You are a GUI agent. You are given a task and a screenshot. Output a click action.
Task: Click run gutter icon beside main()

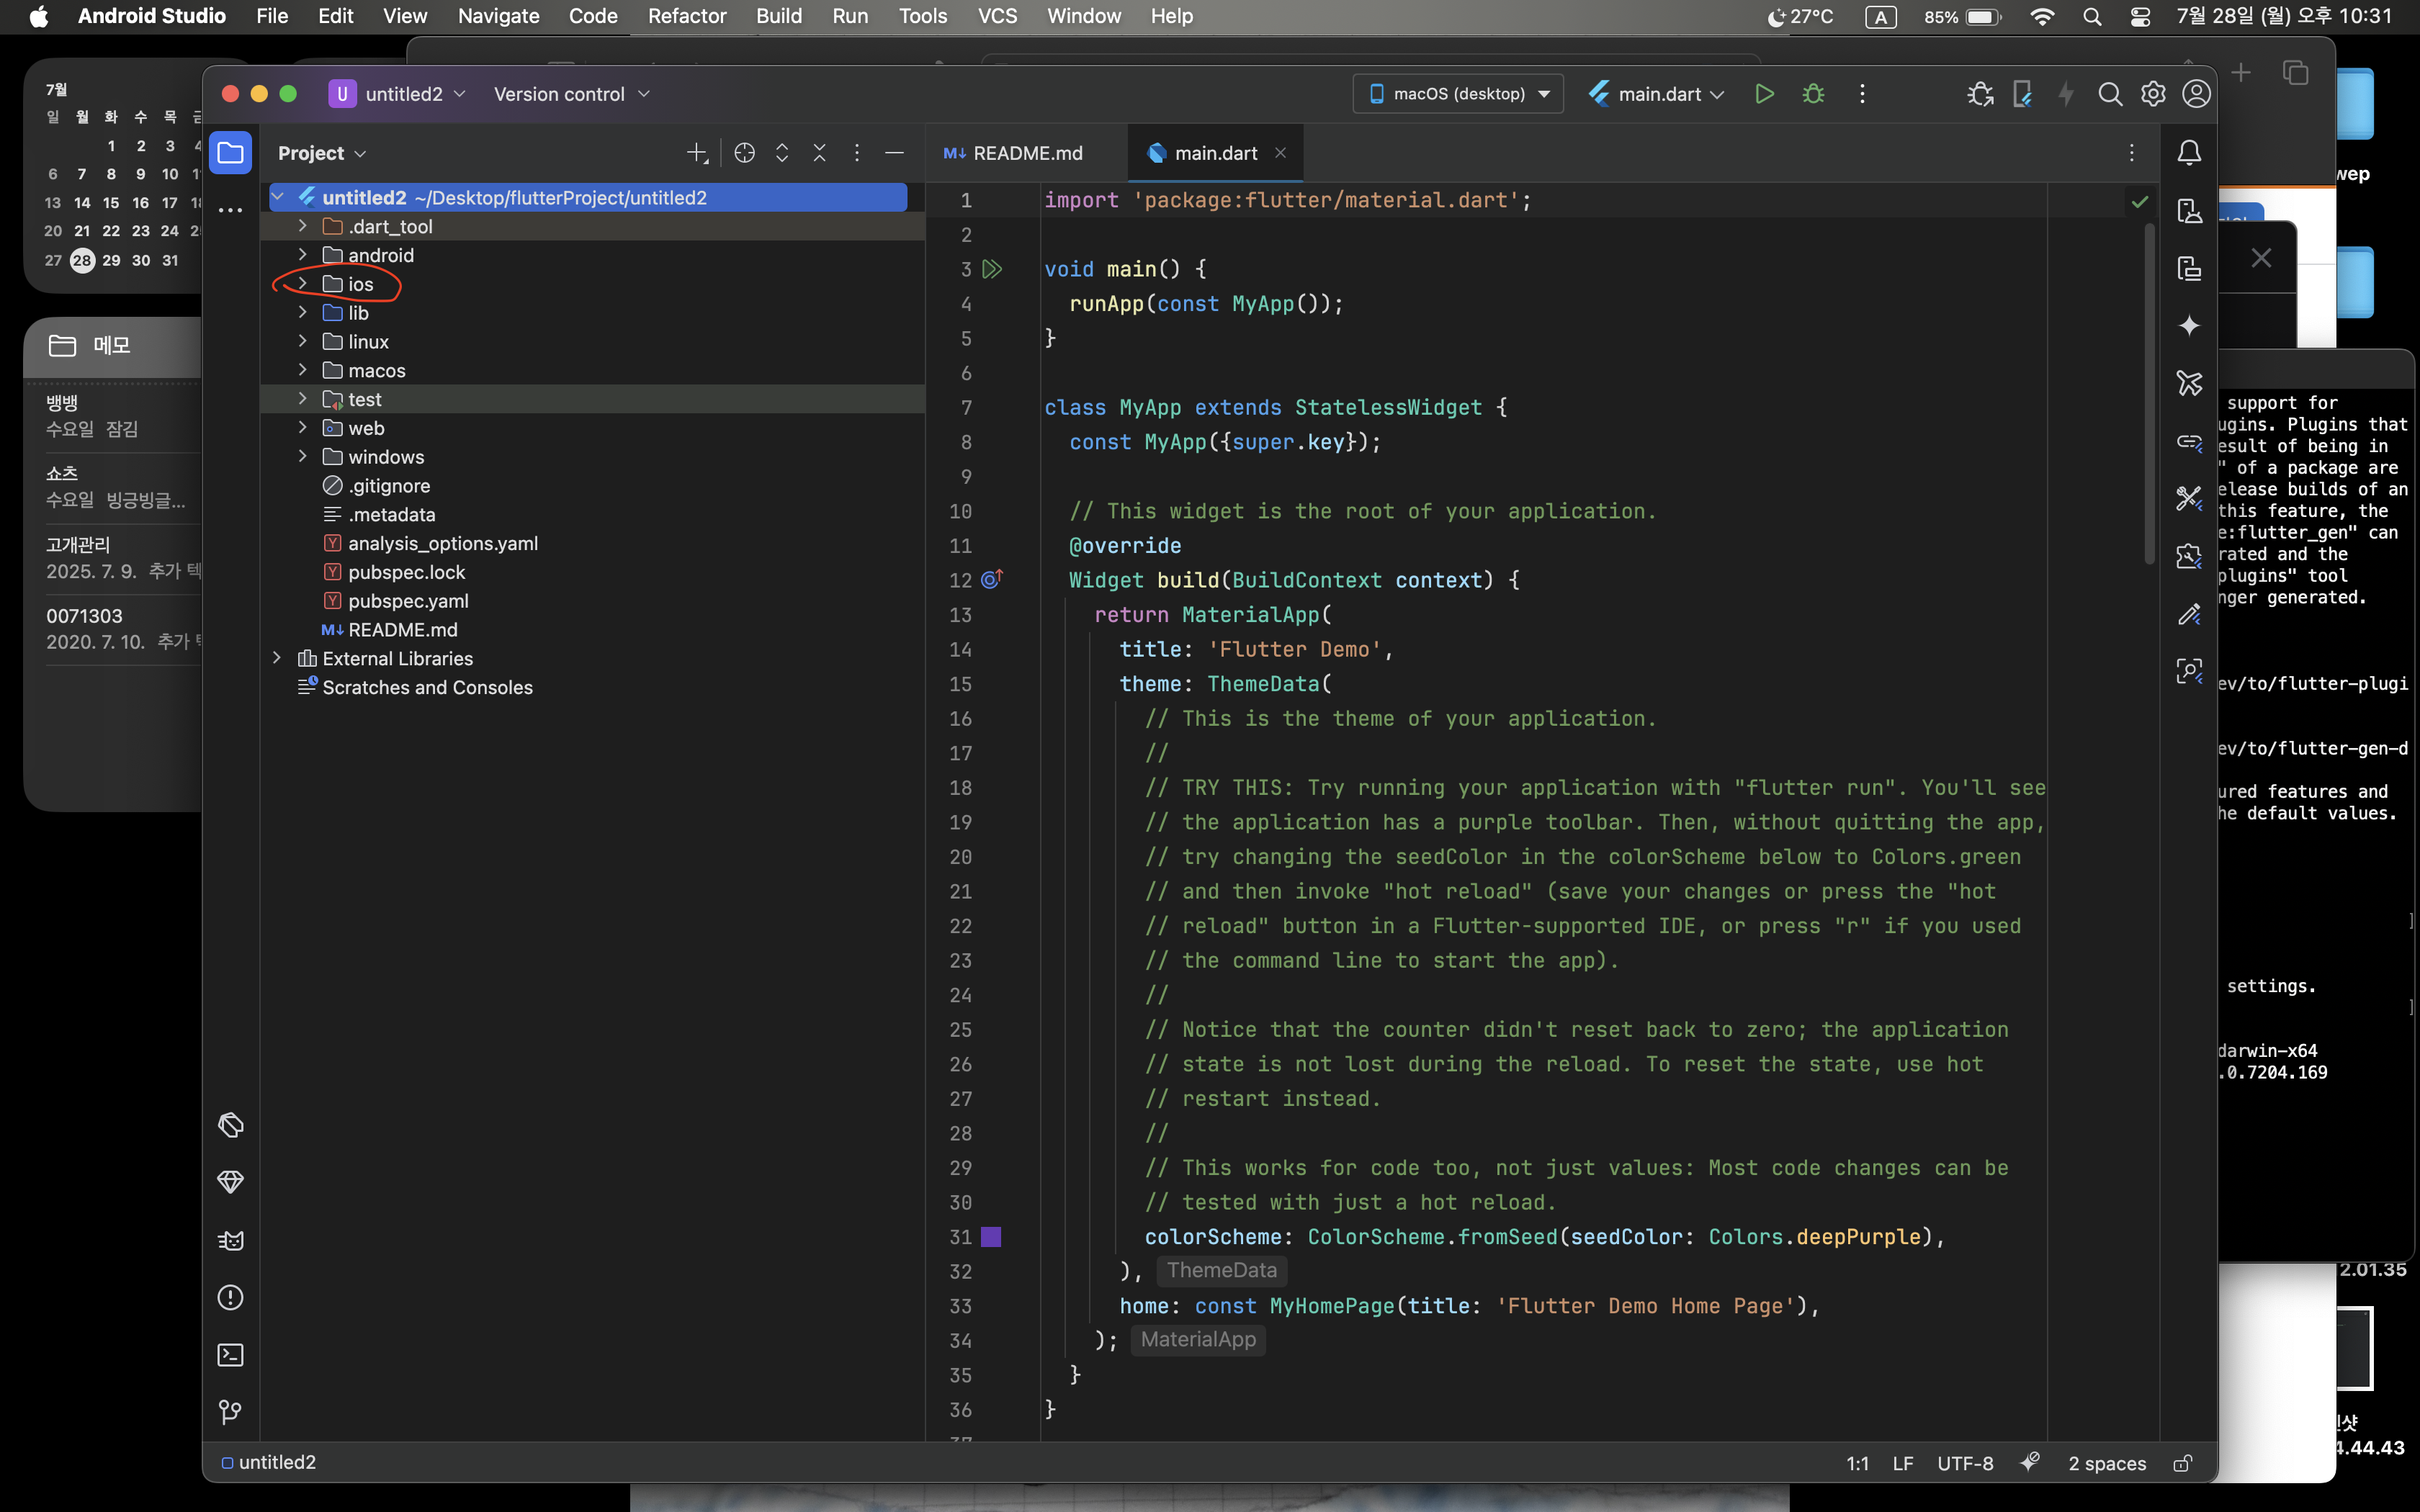point(992,269)
